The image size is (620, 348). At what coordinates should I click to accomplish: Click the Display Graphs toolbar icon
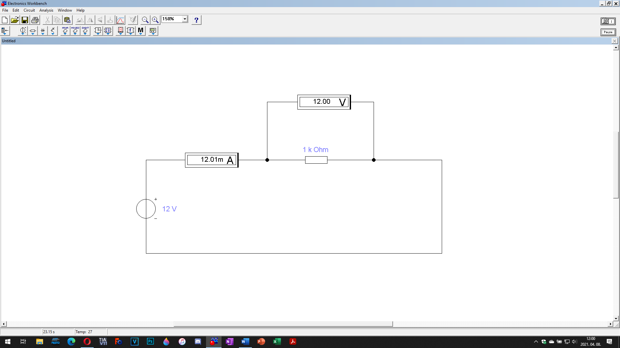point(120,20)
